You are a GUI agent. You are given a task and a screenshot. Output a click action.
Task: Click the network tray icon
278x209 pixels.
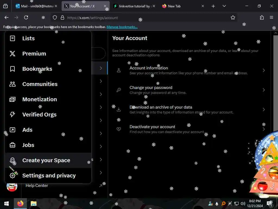[x=236, y=204]
